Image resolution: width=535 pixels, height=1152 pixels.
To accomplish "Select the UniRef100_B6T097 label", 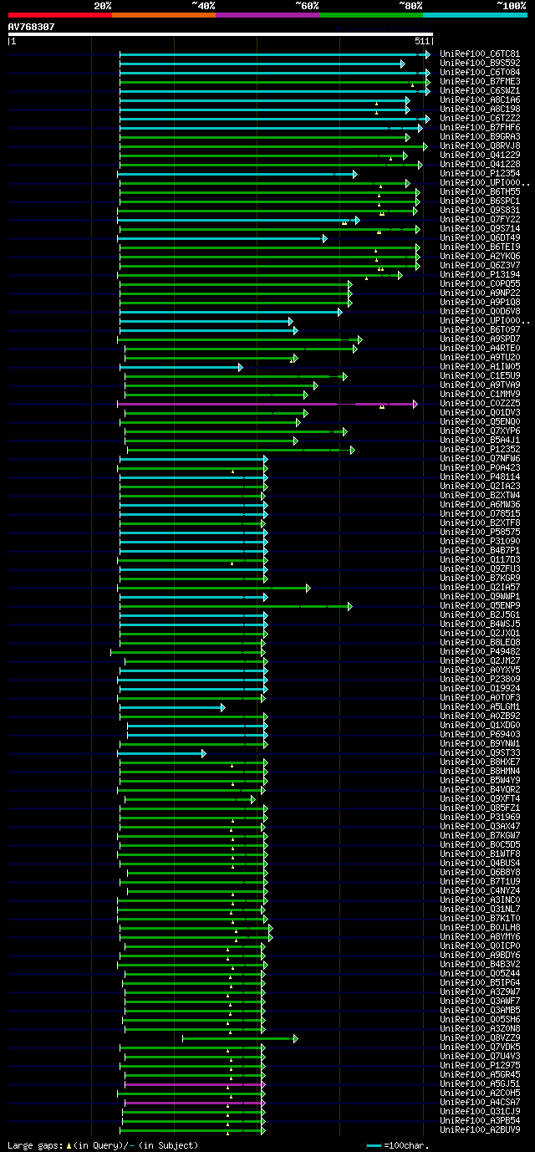I will (480, 330).
